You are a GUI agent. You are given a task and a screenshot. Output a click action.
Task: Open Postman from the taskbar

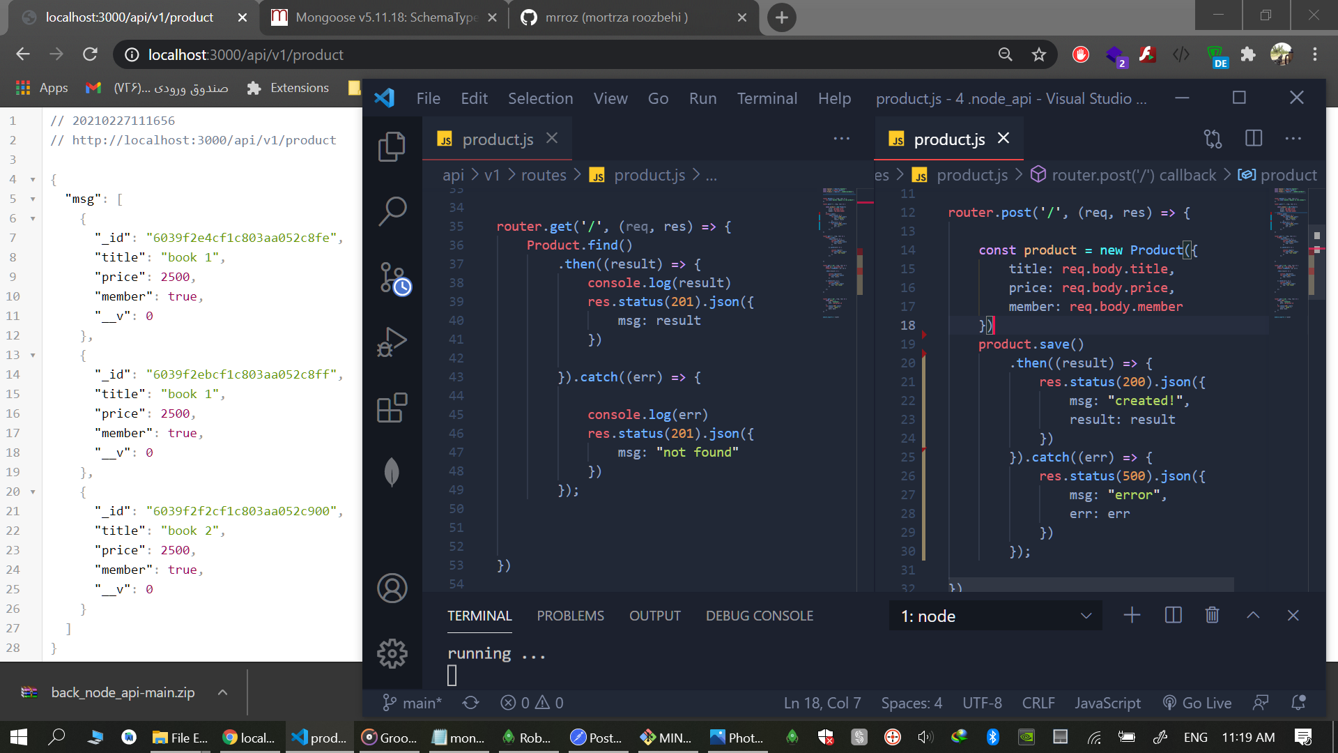(595, 737)
